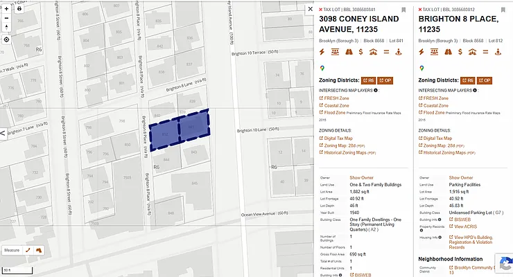Open Coastal Zone link in Coney Island panel

pyautogui.click(x=334, y=105)
